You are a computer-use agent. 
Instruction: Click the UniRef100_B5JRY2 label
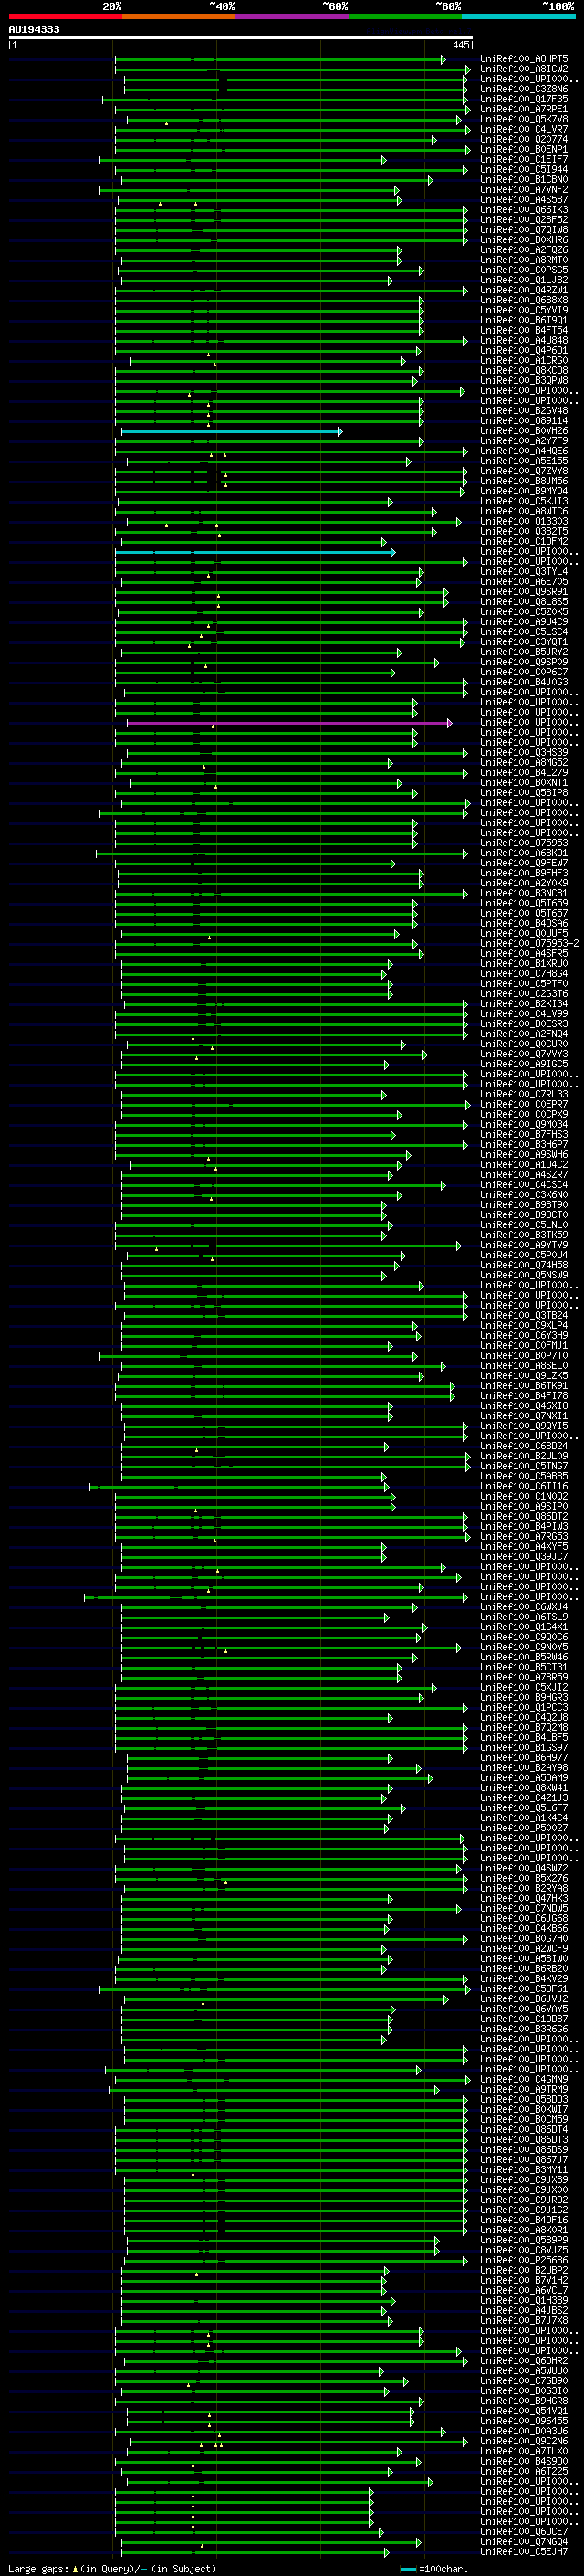pos(524,652)
